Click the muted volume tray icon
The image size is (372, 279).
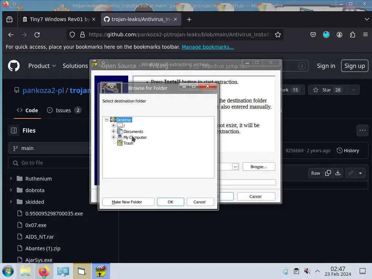(x=307, y=271)
